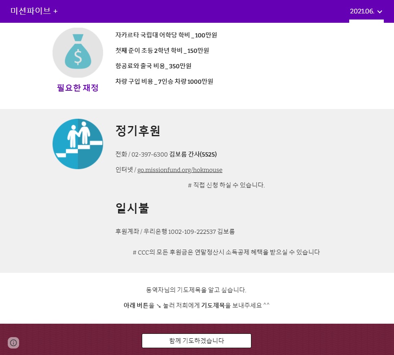This screenshot has width=394, height=355.
Task: Click the 아래 버튼을 눌러 instruction line
Action: [x=196, y=305]
